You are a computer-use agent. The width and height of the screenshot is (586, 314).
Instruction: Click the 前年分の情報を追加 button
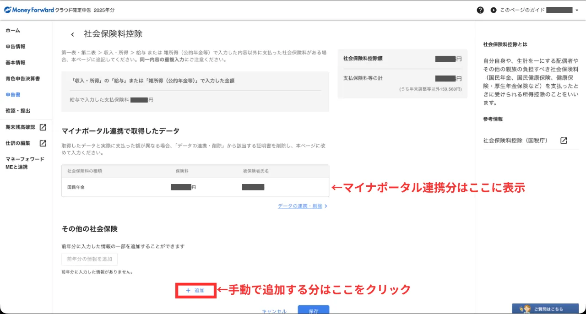click(x=89, y=259)
